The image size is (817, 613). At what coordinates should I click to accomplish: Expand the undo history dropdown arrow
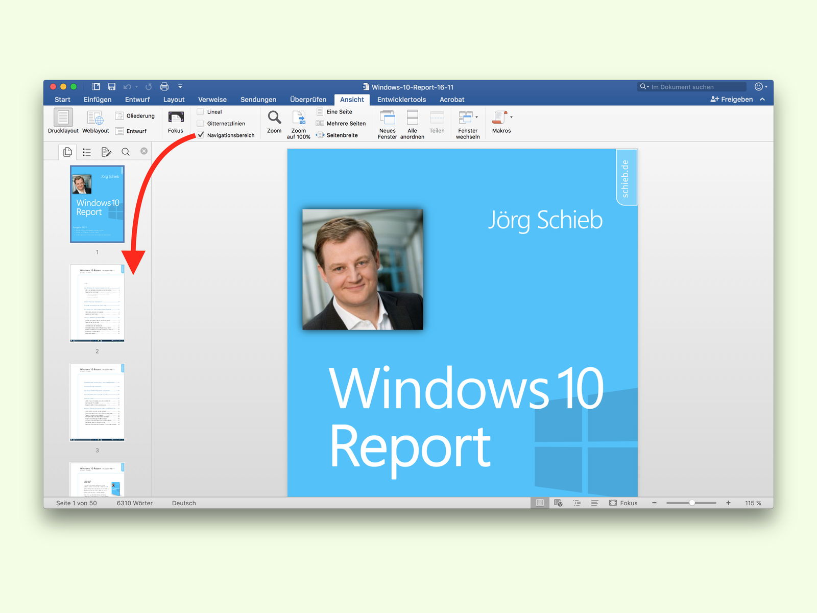137,87
